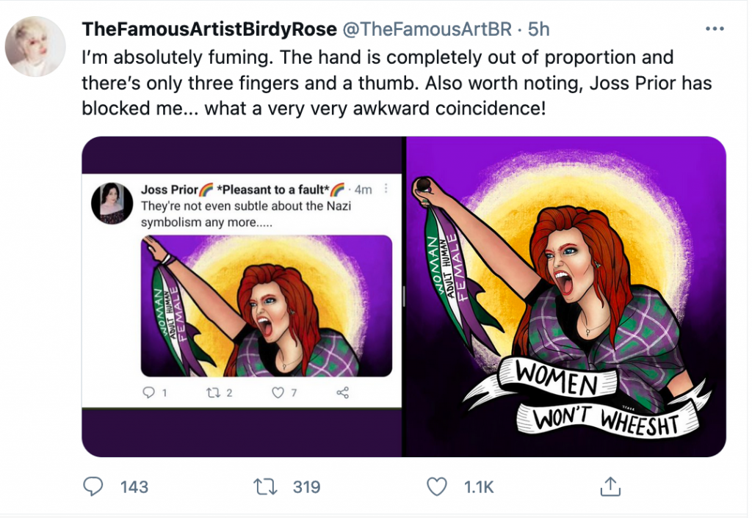Click TheFamousArtistBirdyRose display name
The image size is (752, 518).
click(209, 29)
